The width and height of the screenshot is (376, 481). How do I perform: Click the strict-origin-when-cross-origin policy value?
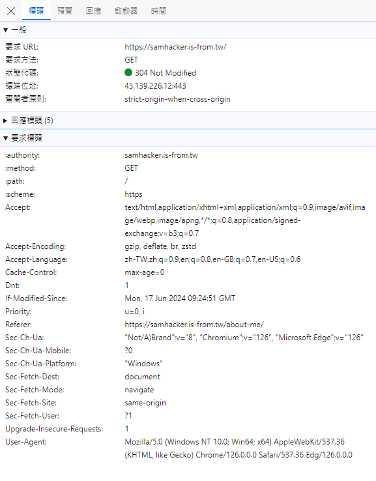(177, 99)
